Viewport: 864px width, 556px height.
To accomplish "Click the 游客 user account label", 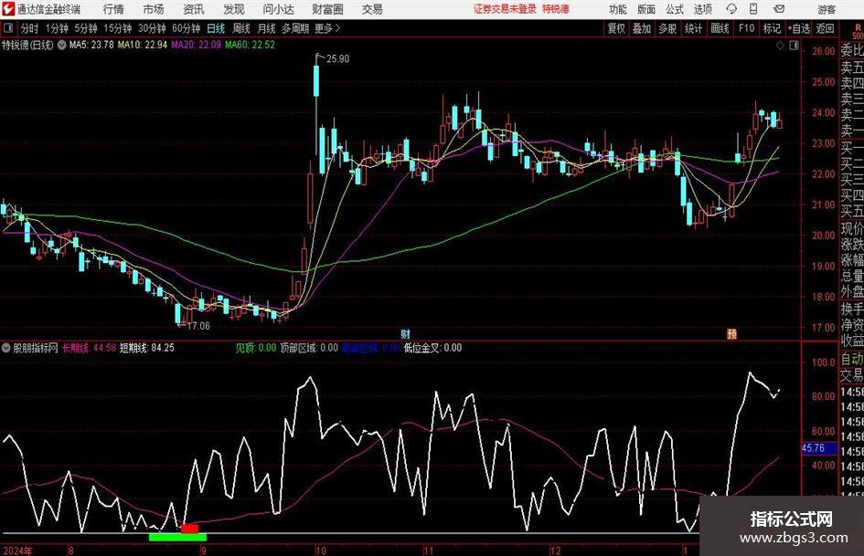I will tap(826, 9).
